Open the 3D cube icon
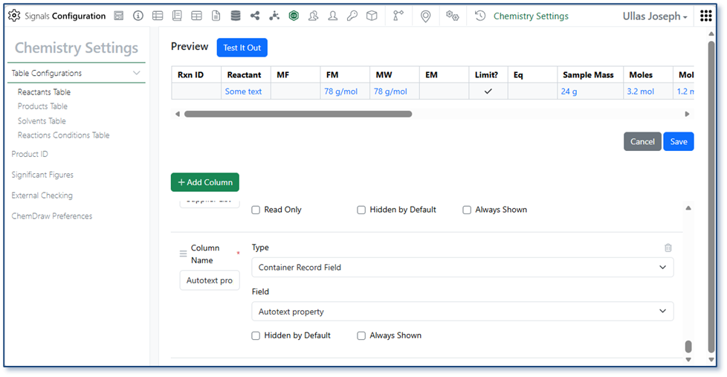The image size is (727, 377). (372, 16)
